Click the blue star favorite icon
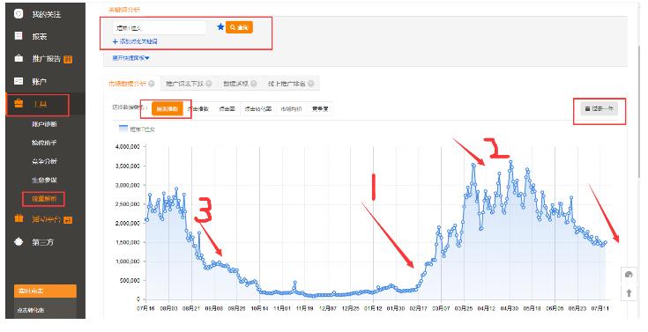The height and width of the screenshot is (332, 648). (x=220, y=26)
